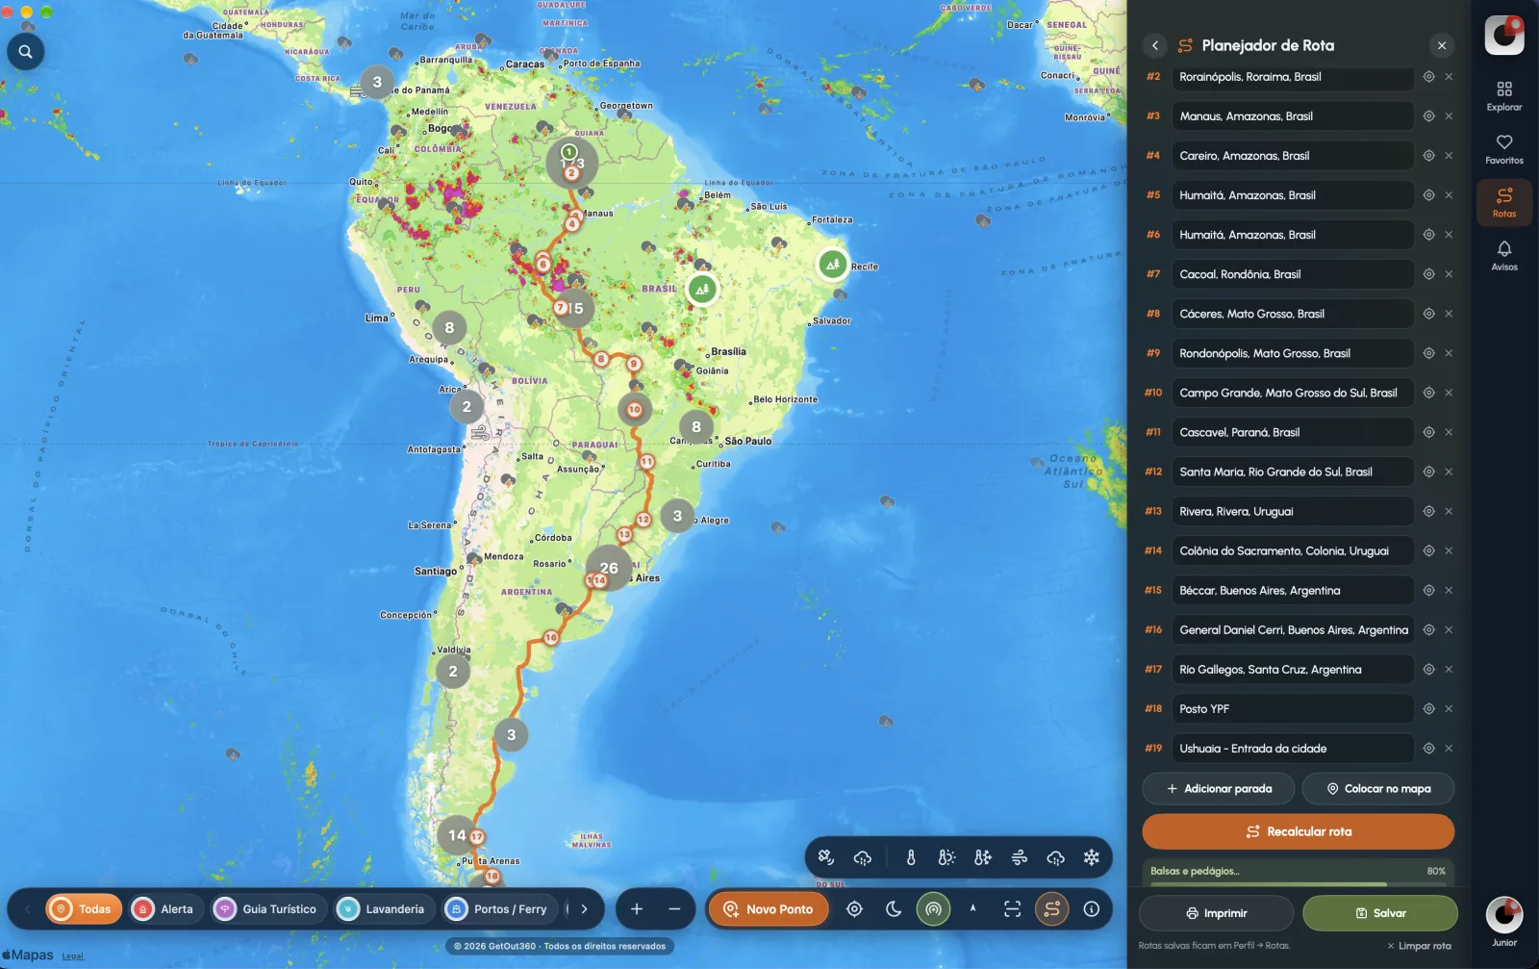This screenshot has width=1539, height=969.
Task: Zoom in with the plus button
Action: 637,909
